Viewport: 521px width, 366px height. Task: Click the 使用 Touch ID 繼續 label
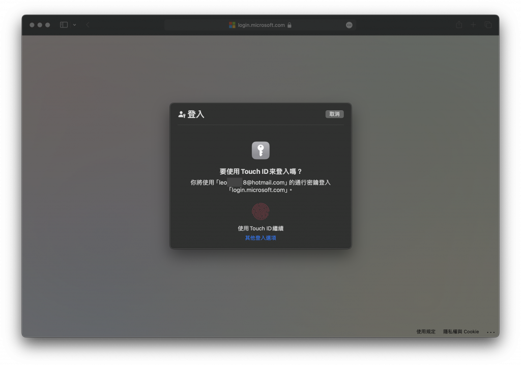[260, 228]
